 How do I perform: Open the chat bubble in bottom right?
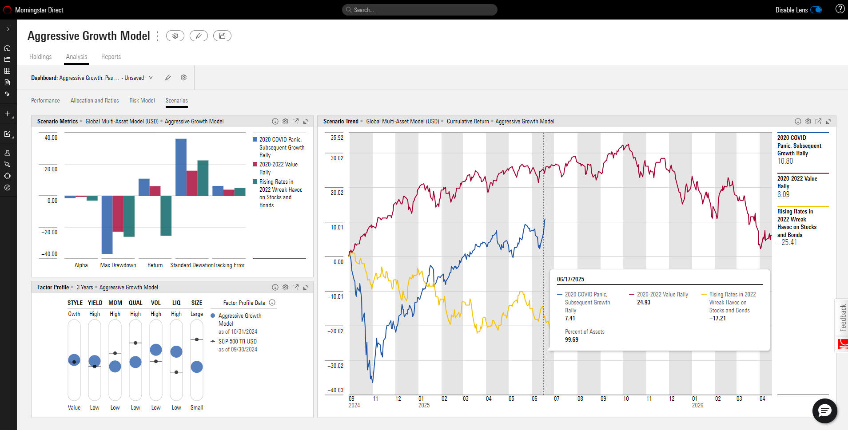pyautogui.click(x=824, y=411)
